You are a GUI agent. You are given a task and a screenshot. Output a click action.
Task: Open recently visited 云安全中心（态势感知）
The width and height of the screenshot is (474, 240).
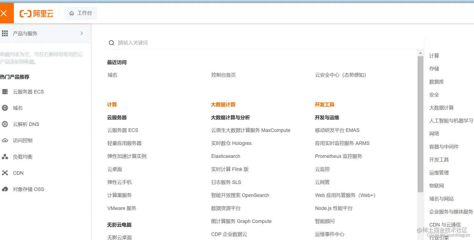(x=340, y=75)
